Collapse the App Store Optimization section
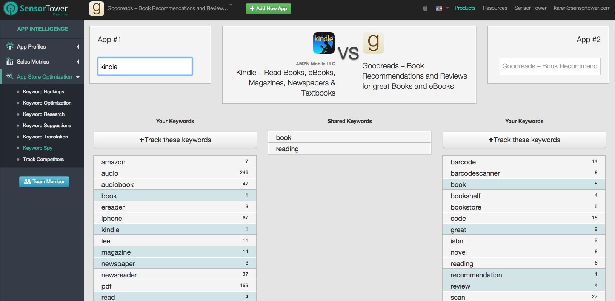This screenshot has width=615, height=301. 78,77
